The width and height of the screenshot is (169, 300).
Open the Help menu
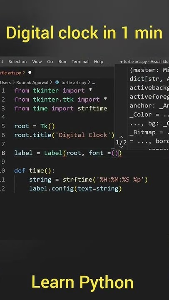99,62
